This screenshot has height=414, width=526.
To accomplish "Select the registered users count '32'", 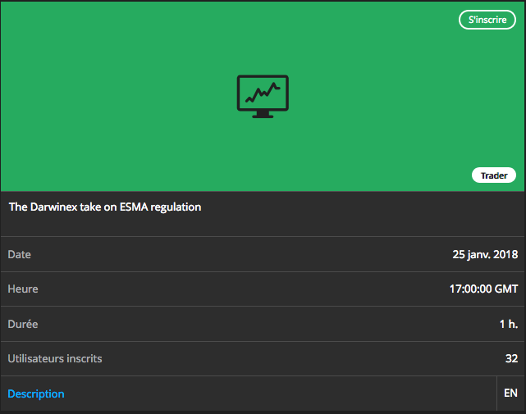I will pos(511,359).
